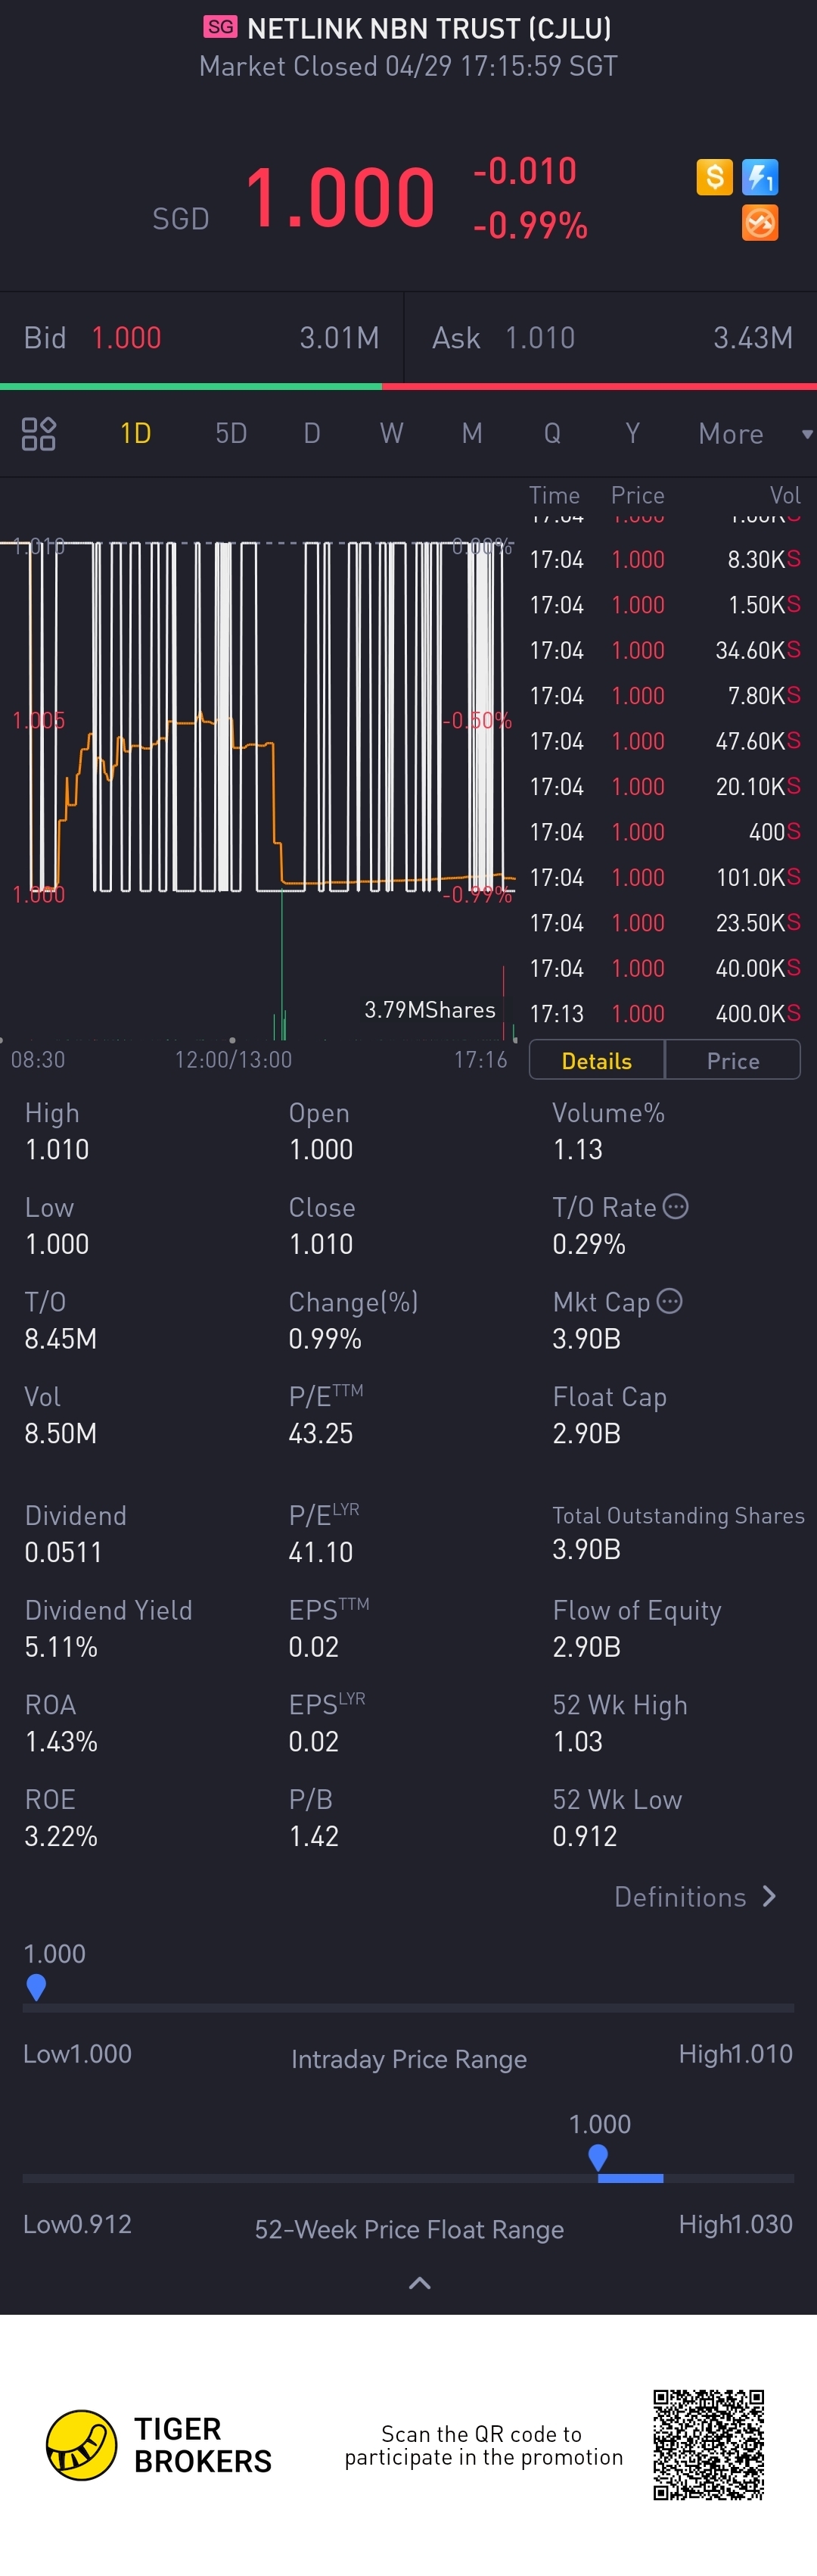The height and width of the screenshot is (2576, 817).
Task: Tap the yellow dollar sign icon
Action: 714,177
